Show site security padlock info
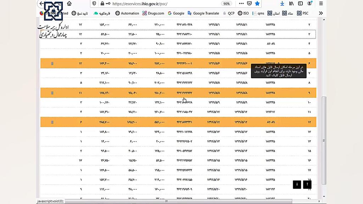The height and width of the screenshot is (204, 363). 102,4
